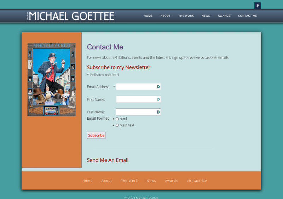
Task: Click the artwork painting thumbnail
Action: coord(51,79)
